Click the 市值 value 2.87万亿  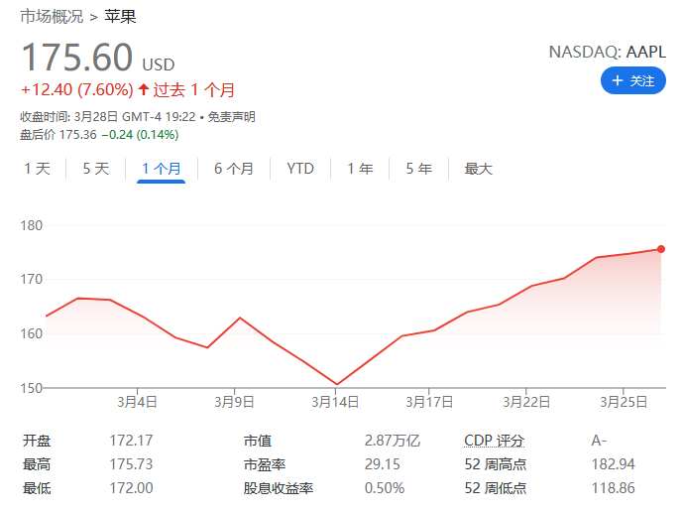coord(393,441)
